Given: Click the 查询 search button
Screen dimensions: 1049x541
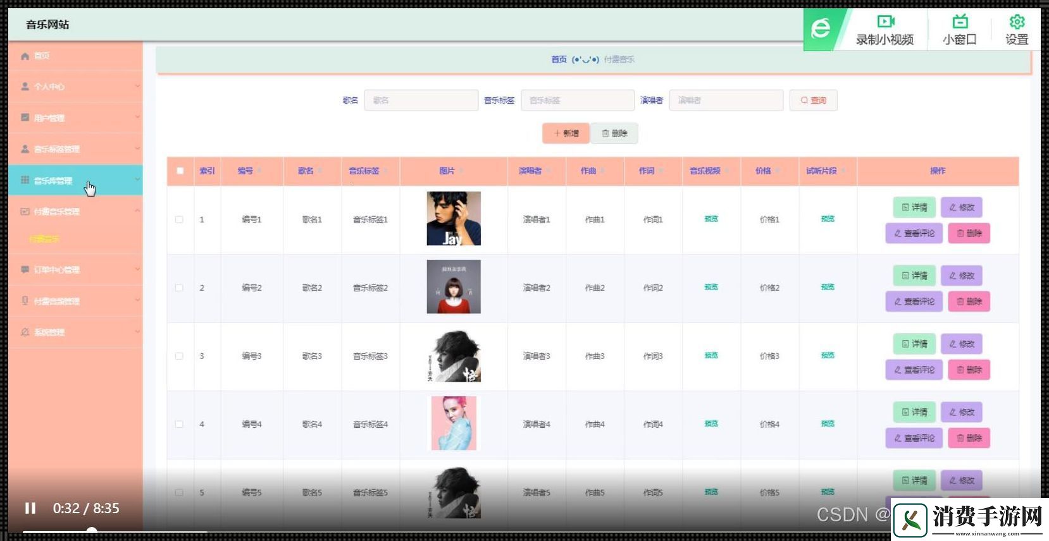Looking at the screenshot, I should pyautogui.click(x=813, y=100).
